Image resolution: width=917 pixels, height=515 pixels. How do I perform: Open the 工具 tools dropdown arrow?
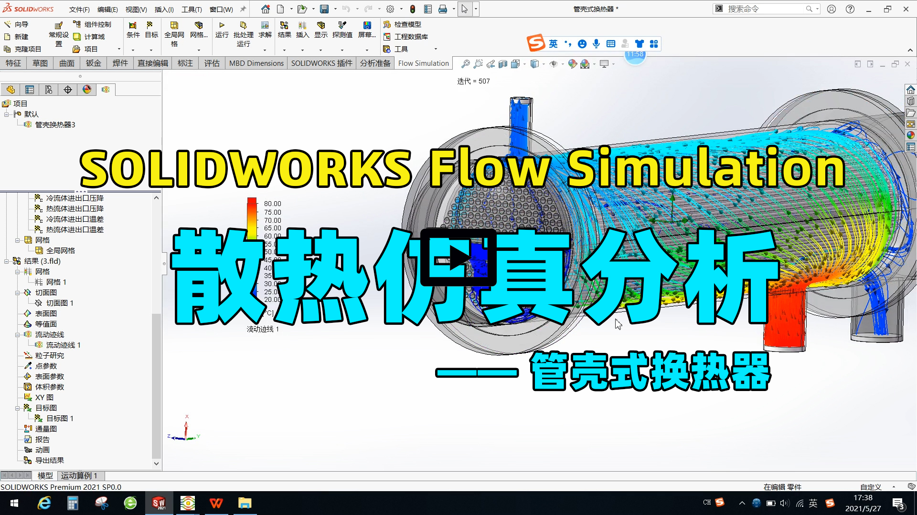(436, 49)
